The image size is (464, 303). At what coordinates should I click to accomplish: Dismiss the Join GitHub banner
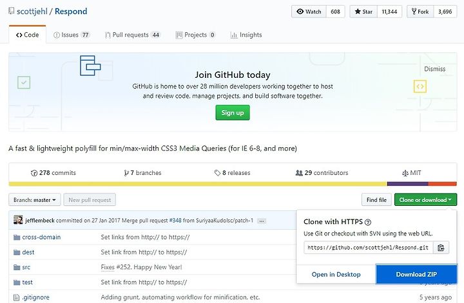point(434,69)
